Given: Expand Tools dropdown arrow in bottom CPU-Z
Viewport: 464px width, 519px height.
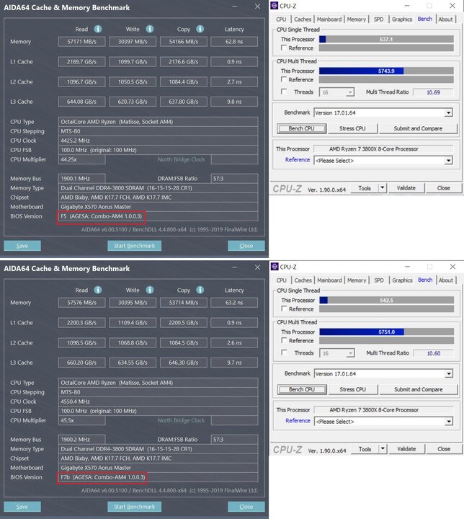Looking at the screenshot, I should pos(383,449).
